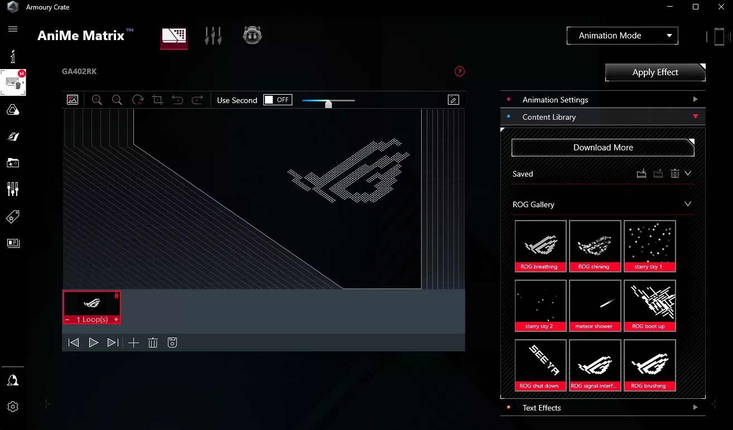The image size is (733, 430).
Task: Open the Settings gear icon
Action: click(13, 407)
